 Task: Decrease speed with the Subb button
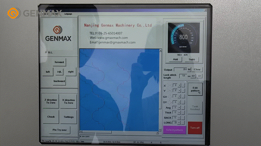pos(192,59)
